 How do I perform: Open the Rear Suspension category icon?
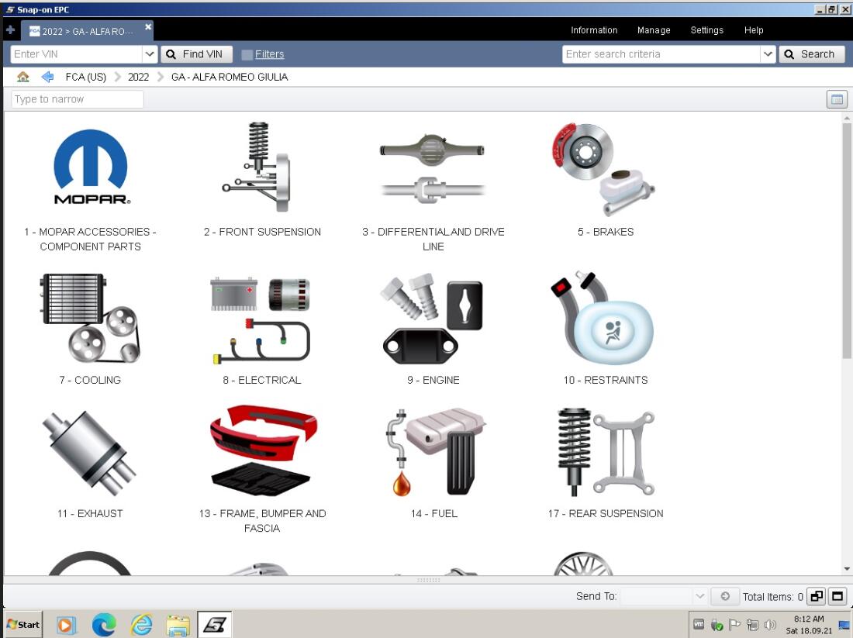pos(606,453)
